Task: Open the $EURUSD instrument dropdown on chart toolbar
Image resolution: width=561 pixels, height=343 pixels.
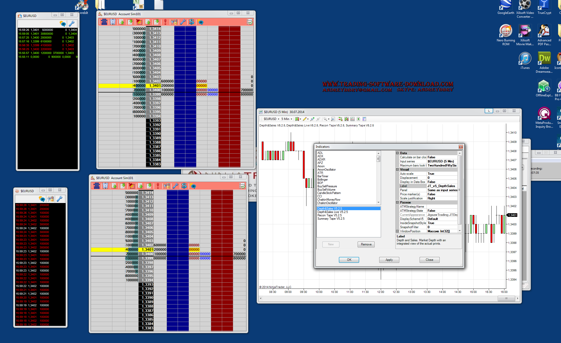Action: 272,119
